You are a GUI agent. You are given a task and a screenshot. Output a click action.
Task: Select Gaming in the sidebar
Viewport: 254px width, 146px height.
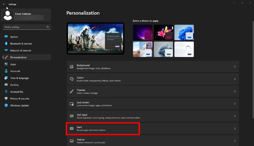click(x=27, y=85)
